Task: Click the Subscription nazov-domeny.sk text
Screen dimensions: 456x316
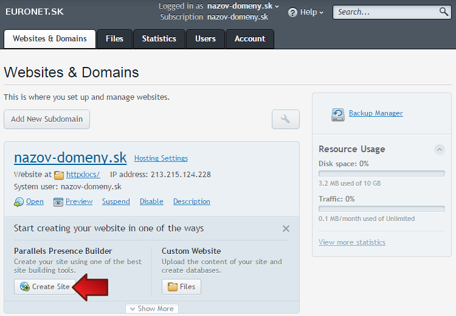Action: pos(215,17)
